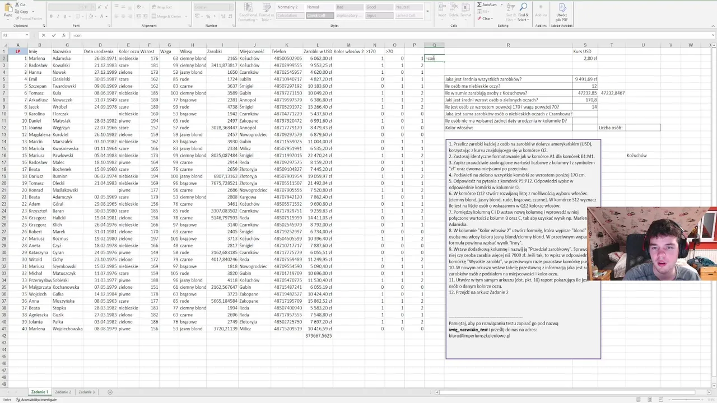Click the AutoSum sigma icon
Viewport: 717px width, 403px height.
tap(479, 4)
